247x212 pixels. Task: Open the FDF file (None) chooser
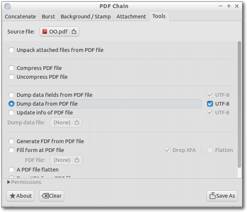(x=66, y=160)
